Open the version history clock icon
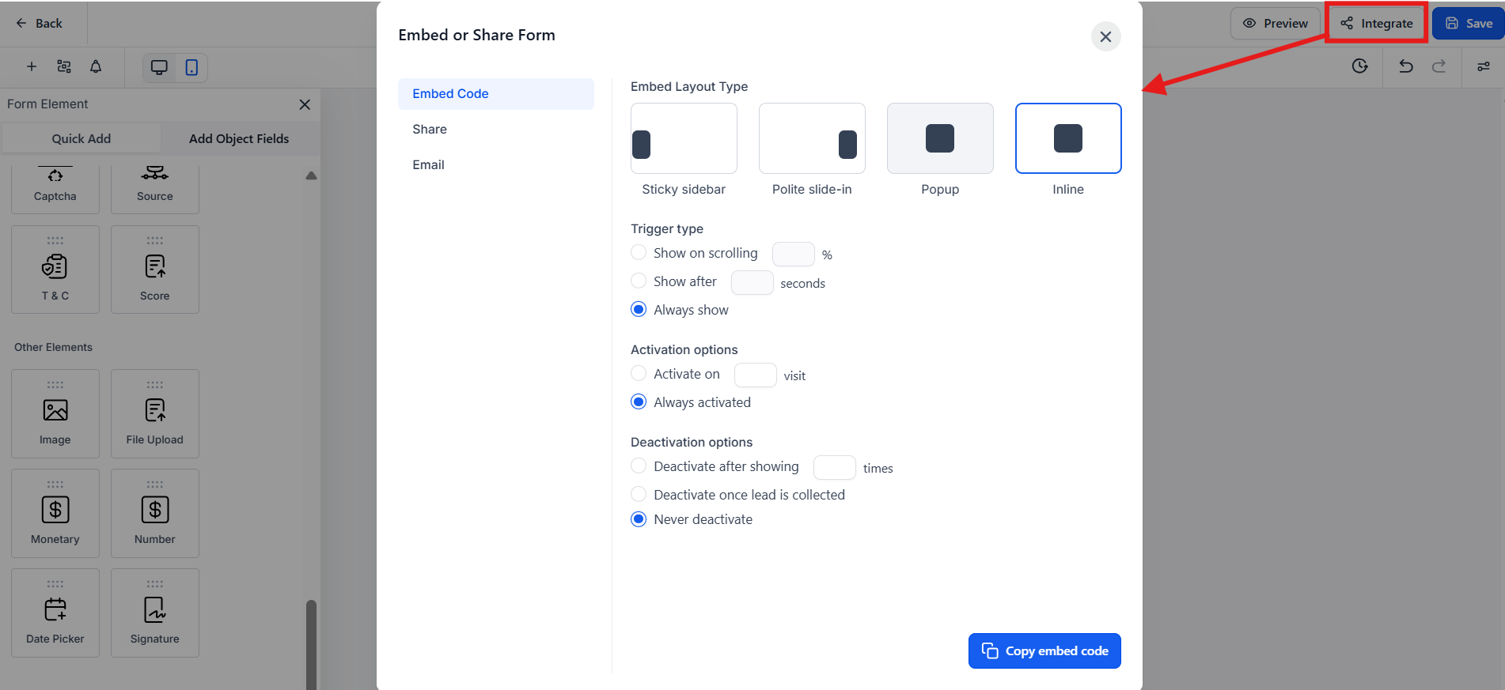 pyautogui.click(x=1359, y=66)
